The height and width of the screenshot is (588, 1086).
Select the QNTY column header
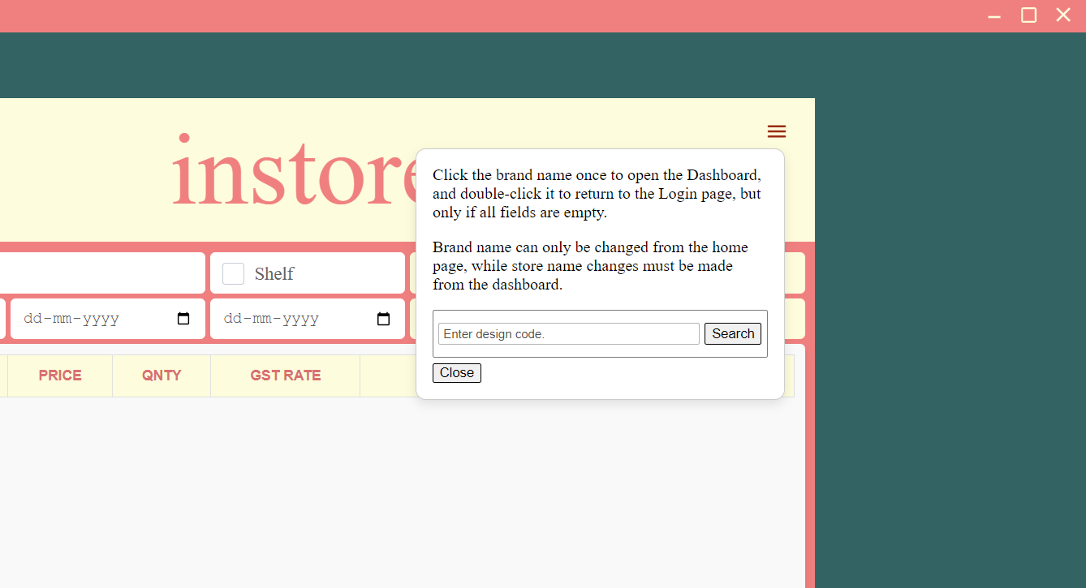[162, 376]
